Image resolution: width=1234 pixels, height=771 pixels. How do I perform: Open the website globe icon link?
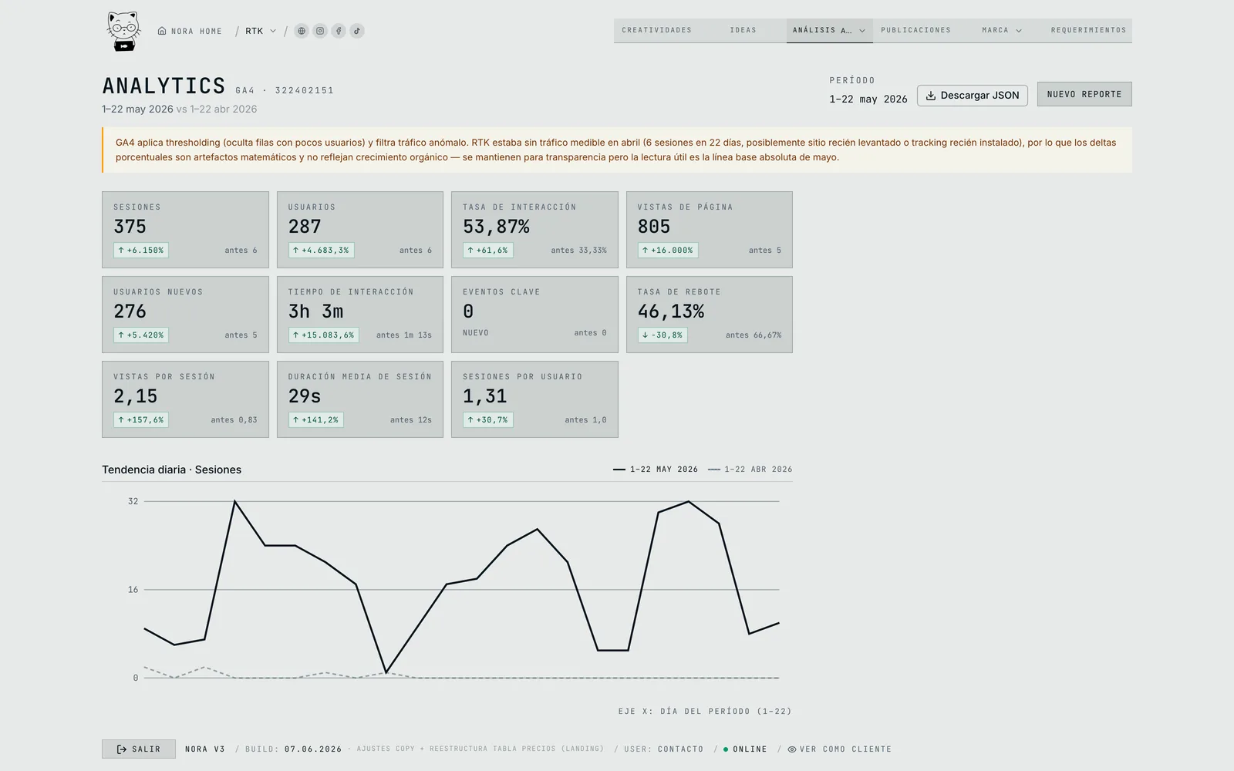pyautogui.click(x=302, y=31)
